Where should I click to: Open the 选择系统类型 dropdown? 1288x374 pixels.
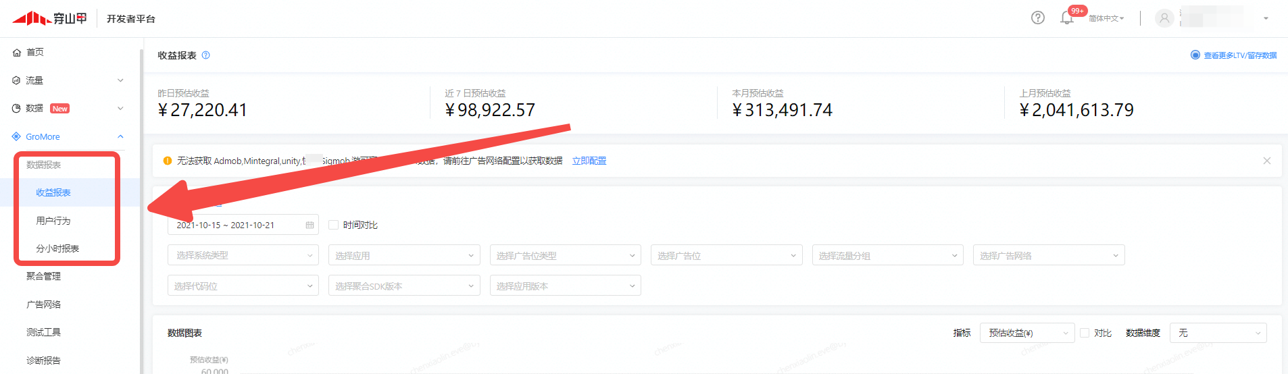243,256
